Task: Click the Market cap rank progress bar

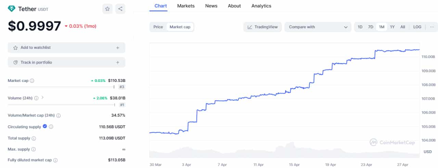Action: click(x=61, y=87)
